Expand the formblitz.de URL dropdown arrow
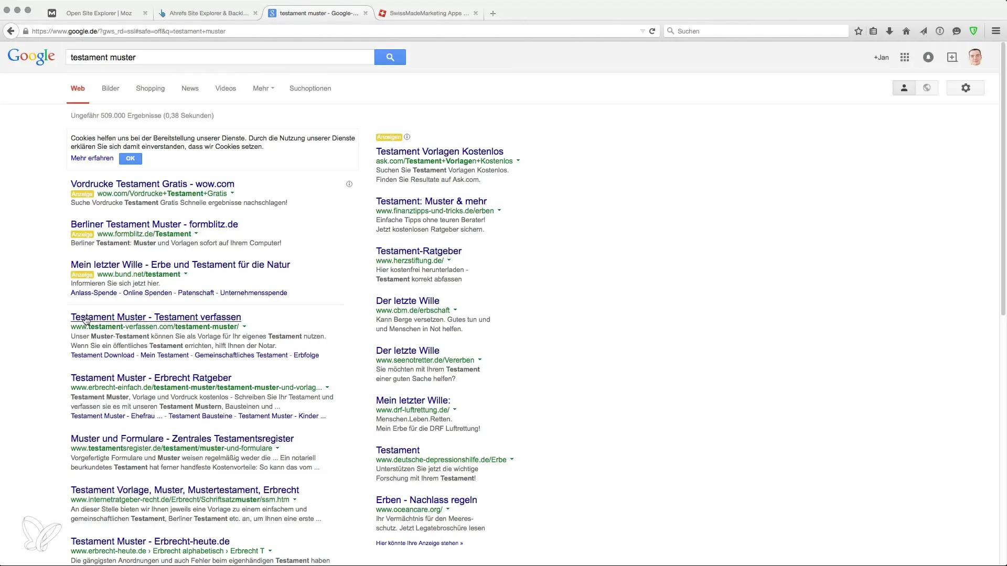 pyautogui.click(x=196, y=234)
